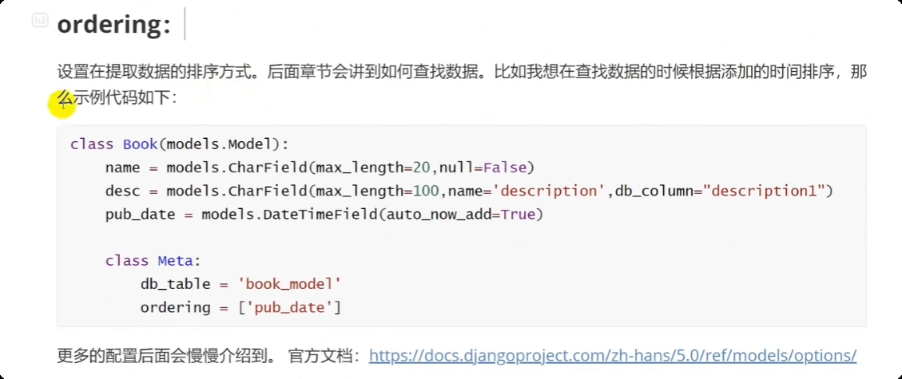Screen dimensions: 902x379
Task: Click the name CharField code line
Action: click(320, 168)
